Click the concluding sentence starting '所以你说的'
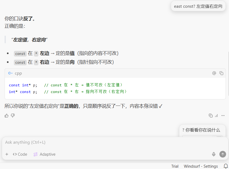Image resolution: width=229 pixels, height=169 pixels. pyautogui.click(x=83, y=106)
